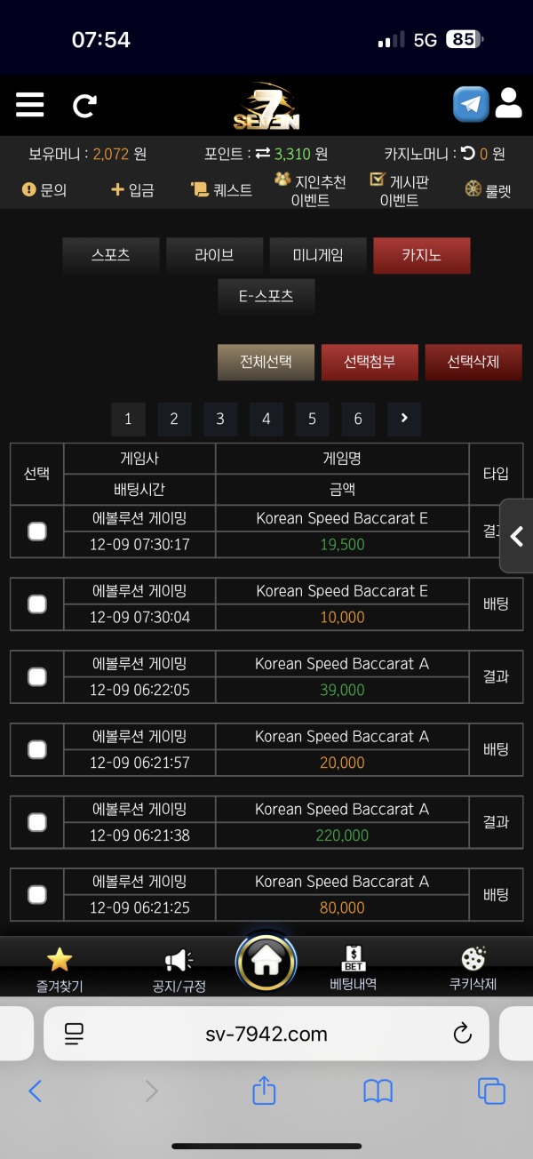Expand the side panel with the left chevron

[x=516, y=536]
